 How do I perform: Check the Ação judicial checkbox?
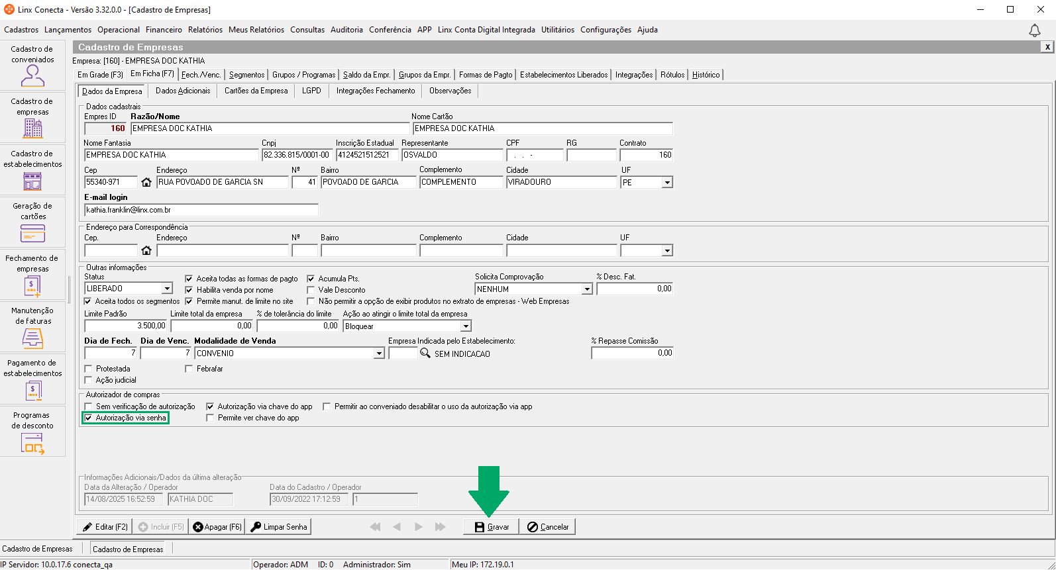click(88, 380)
